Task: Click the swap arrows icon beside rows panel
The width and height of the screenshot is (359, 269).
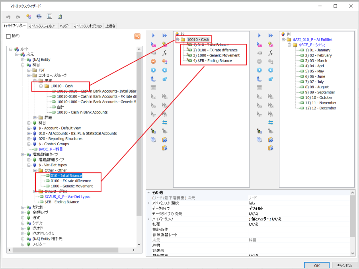Action: pyautogui.click(x=164, y=122)
